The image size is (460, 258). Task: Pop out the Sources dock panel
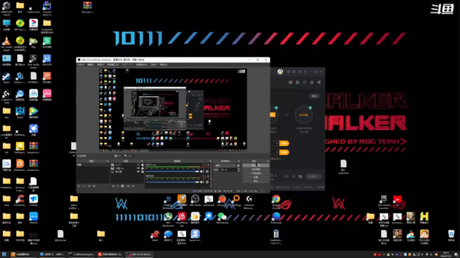click(142, 161)
